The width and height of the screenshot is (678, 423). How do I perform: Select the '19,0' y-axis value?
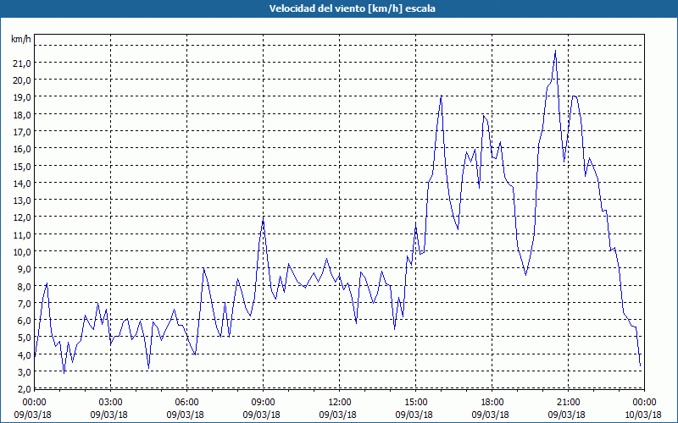(x=23, y=97)
